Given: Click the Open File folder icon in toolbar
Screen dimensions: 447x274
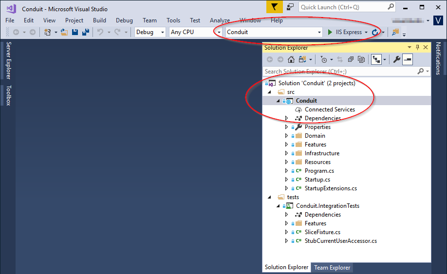Looking at the screenshot, I should coord(64,32).
